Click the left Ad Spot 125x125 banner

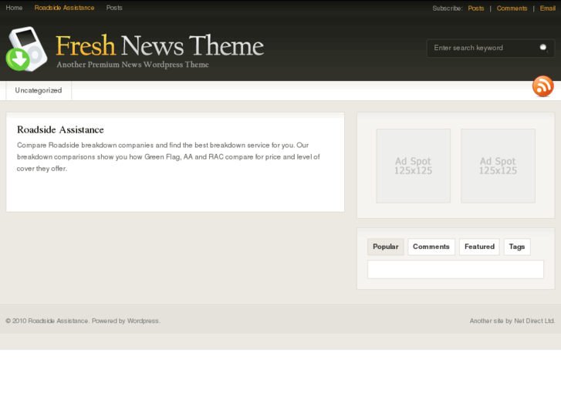414,166
